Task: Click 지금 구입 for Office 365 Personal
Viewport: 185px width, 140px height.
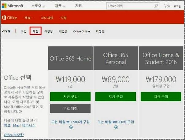Action: 116,97
